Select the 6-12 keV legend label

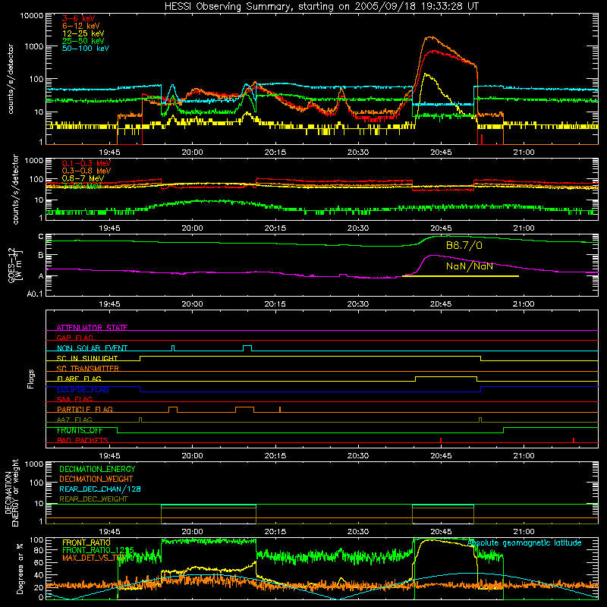81,26
